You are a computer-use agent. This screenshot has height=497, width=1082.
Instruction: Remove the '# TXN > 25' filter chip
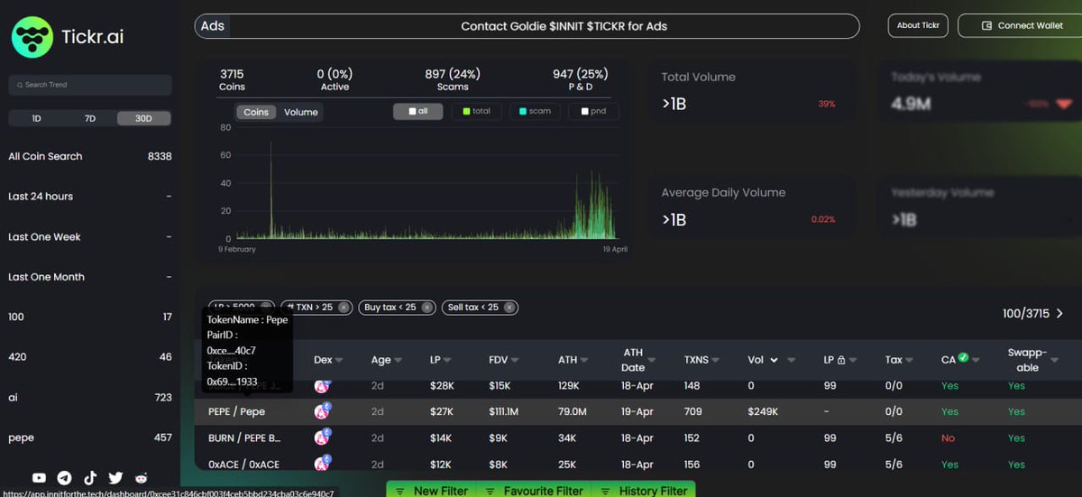point(343,308)
